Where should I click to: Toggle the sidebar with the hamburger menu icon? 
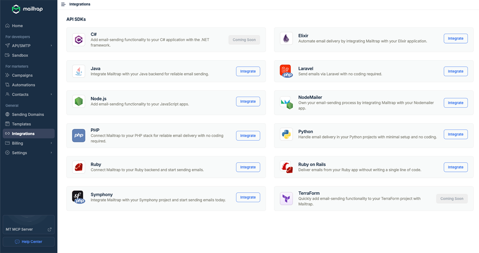point(63,4)
